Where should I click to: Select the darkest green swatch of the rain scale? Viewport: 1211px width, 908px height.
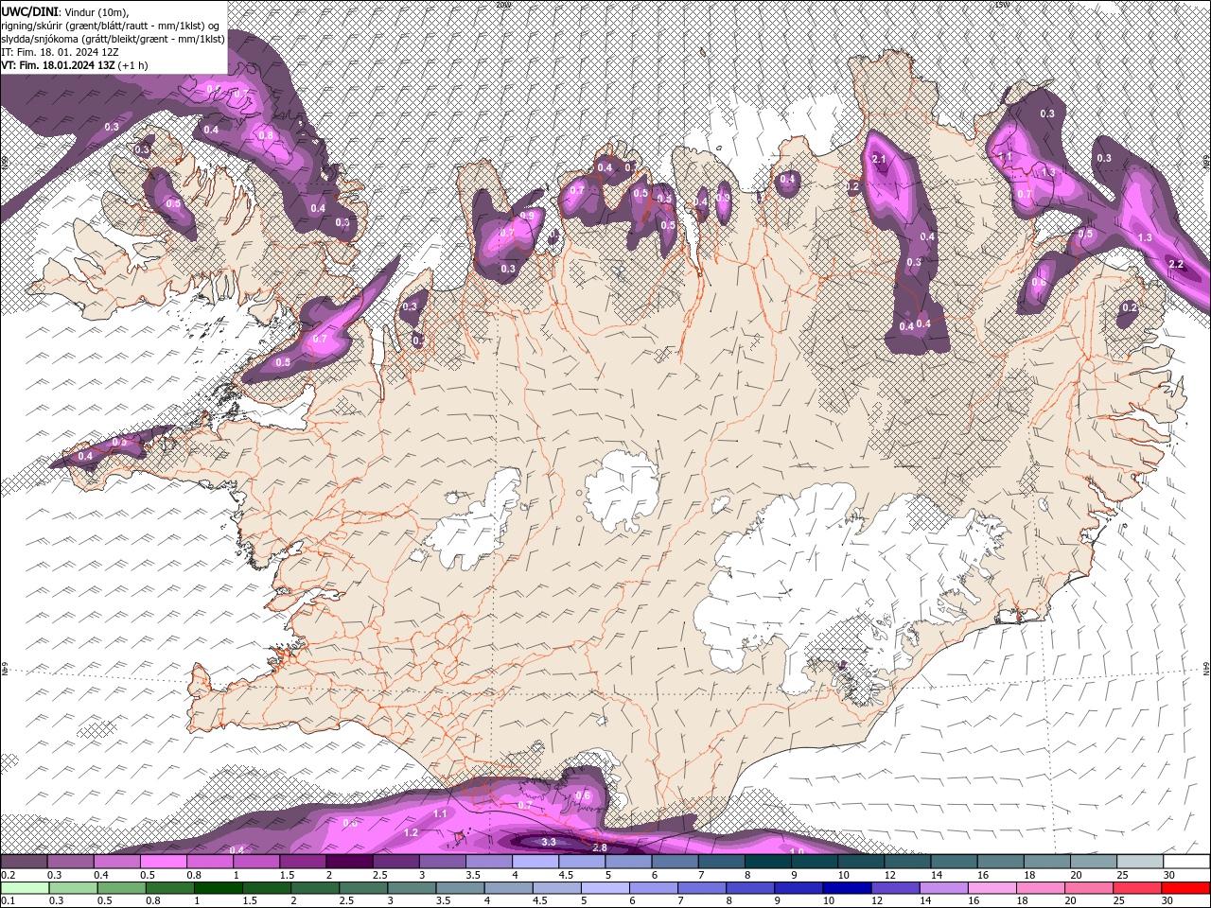(219, 888)
